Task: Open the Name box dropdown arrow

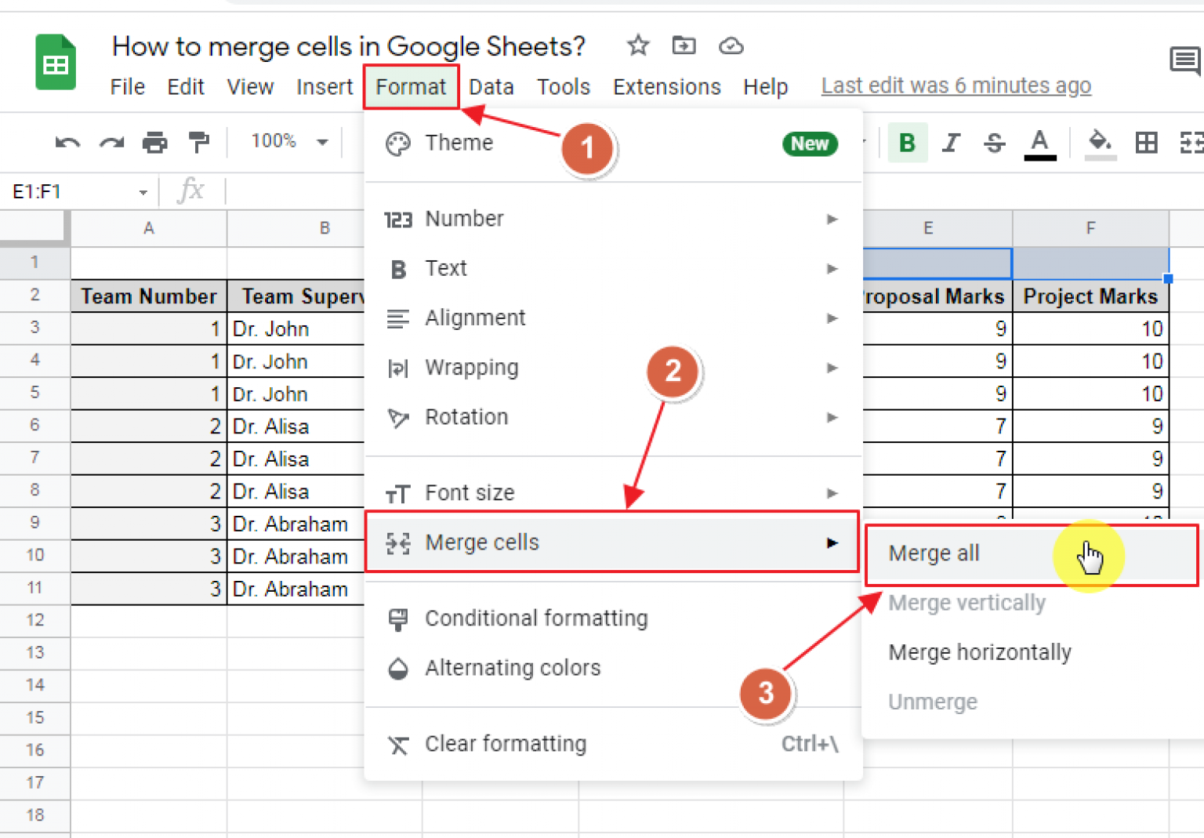Action: click(x=143, y=192)
